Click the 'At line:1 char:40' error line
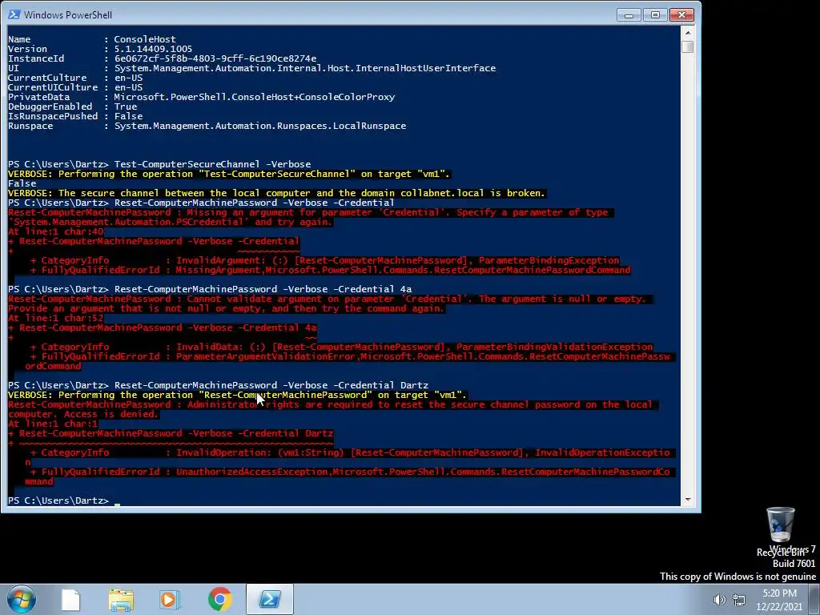The height and width of the screenshot is (615, 820). coord(56,231)
